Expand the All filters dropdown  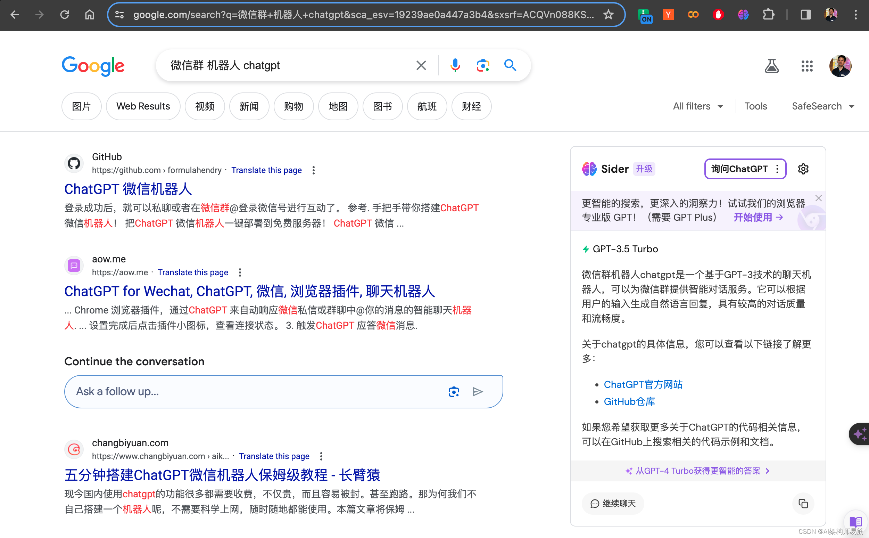pos(698,106)
